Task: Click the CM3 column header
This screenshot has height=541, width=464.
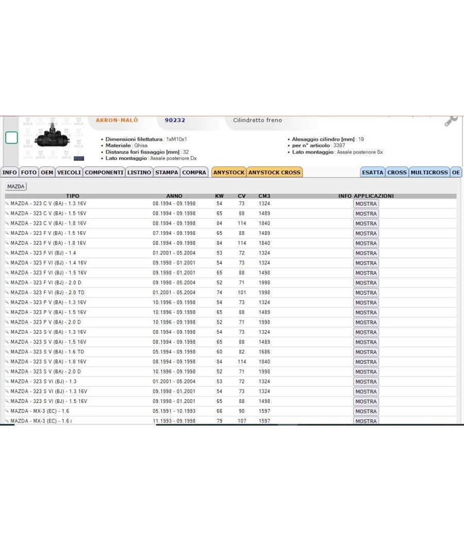Action: click(264, 196)
